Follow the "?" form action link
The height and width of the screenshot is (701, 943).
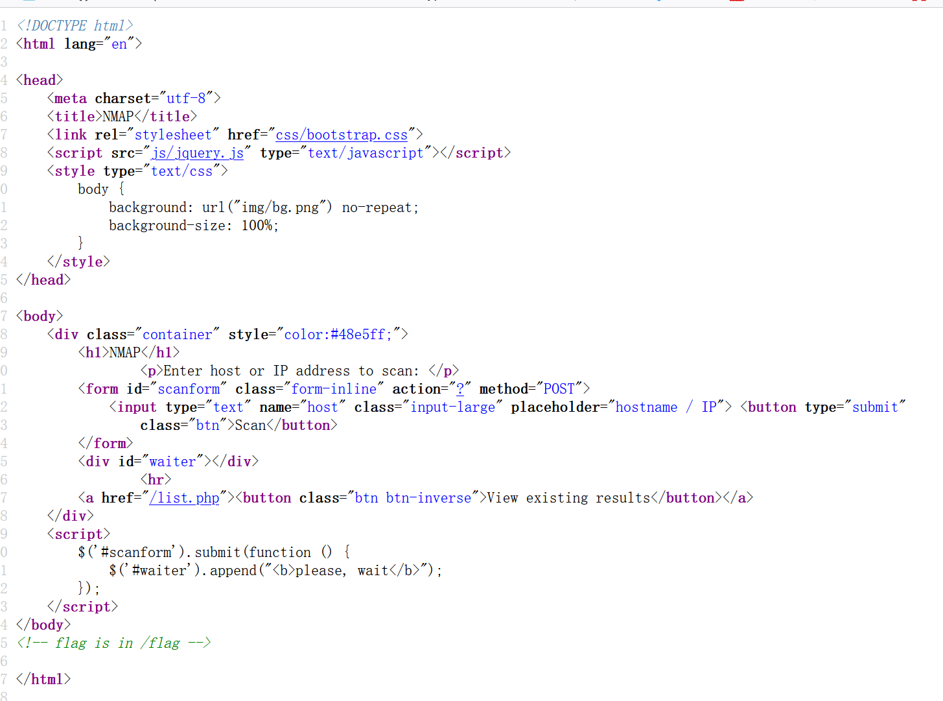tap(460, 389)
